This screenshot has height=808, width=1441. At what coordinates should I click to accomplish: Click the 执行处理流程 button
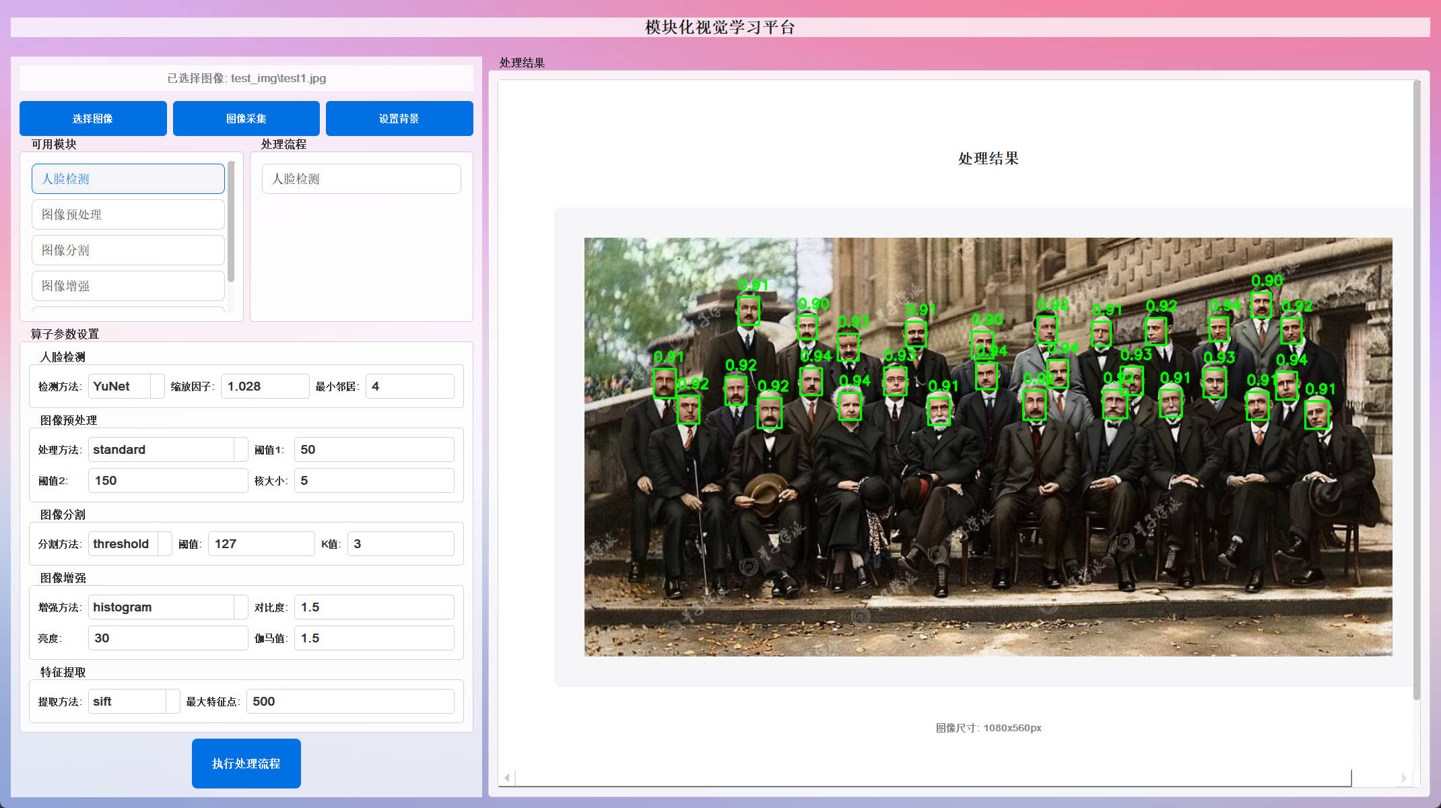(x=246, y=763)
